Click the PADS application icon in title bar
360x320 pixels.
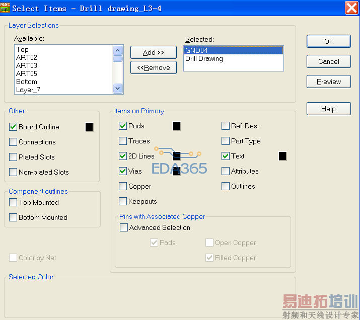tap(5, 8)
